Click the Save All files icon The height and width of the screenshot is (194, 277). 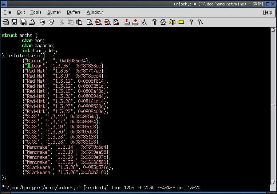tap(23, 22)
